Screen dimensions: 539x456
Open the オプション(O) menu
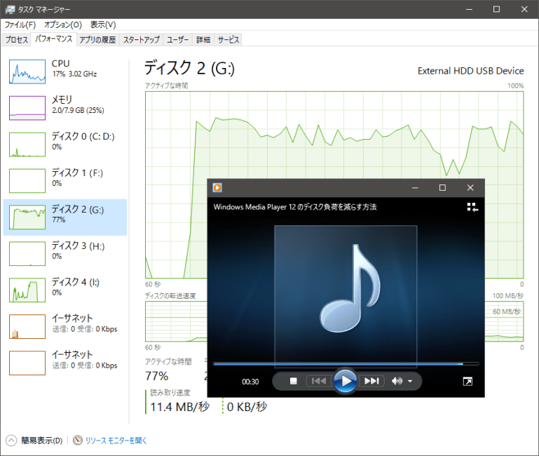(x=63, y=25)
